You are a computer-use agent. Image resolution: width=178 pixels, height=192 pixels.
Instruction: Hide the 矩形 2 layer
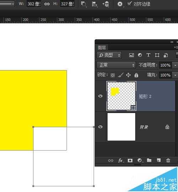(x=100, y=96)
